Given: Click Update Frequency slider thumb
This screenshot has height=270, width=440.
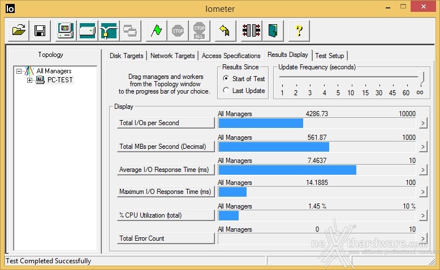Looking at the screenshot, I should pos(421,78).
